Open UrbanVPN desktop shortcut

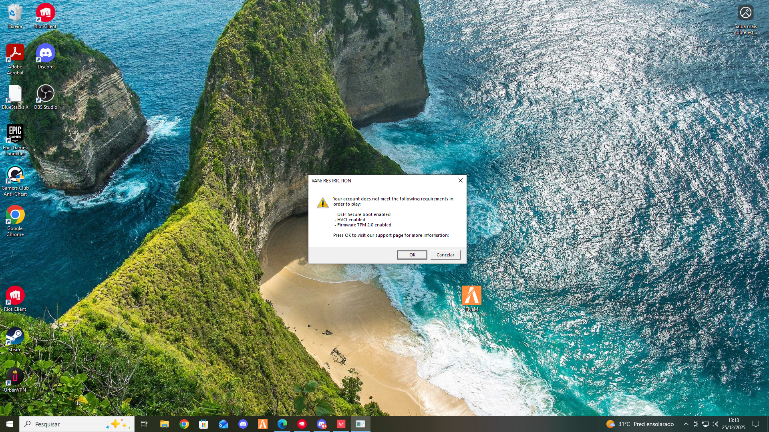pos(15,377)
